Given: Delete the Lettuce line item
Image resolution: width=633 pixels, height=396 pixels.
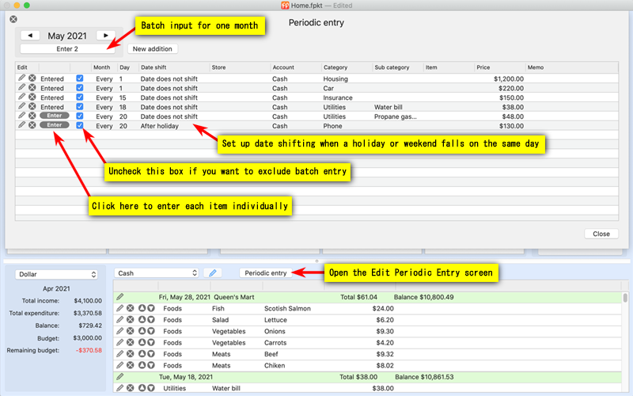Looking at the screenshot, I should [x=131, y=320].
